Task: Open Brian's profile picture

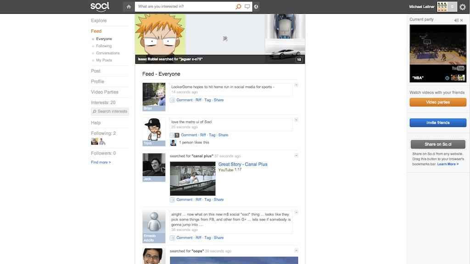Action: [154, 94]
